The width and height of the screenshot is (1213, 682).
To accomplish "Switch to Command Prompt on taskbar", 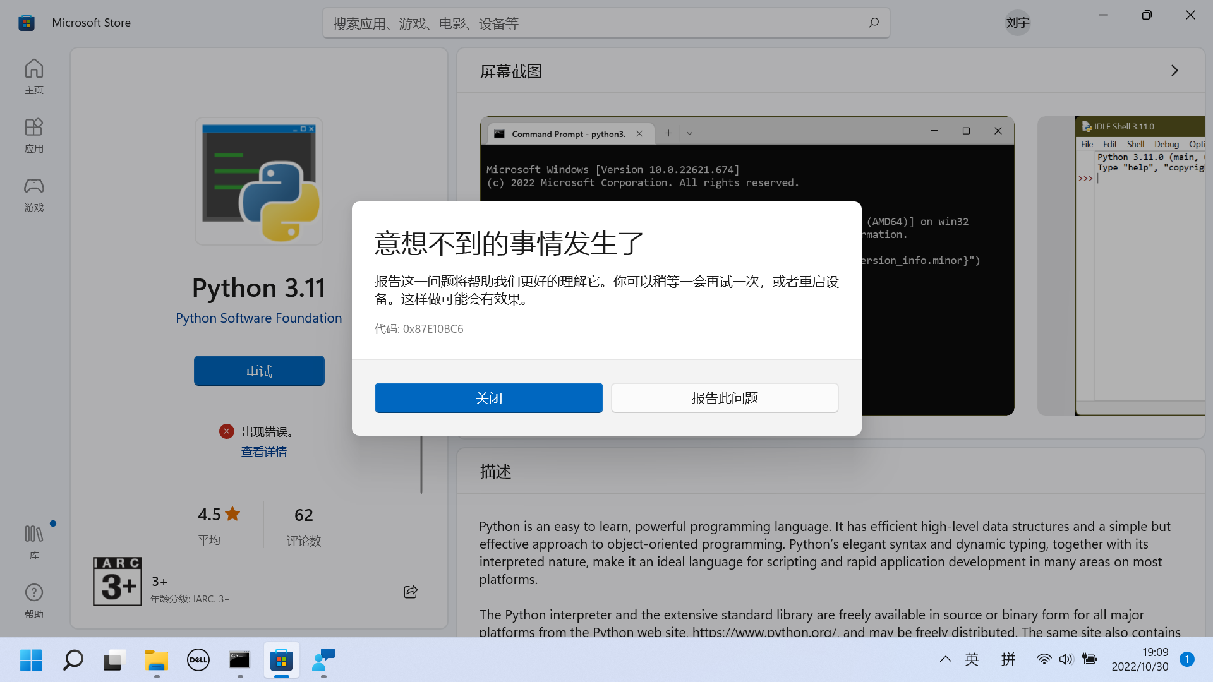I will pos(240,660).
